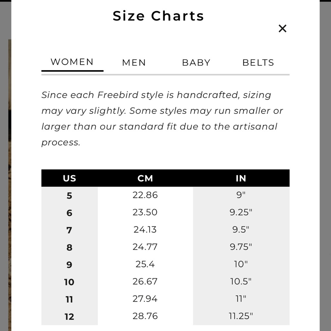Switch to the MEN size tab
This screenshot has height=331, width=331.
pyautogui.click(x=134, y=63)
